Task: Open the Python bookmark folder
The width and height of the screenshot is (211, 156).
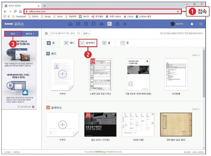Action: pos(33,16)
